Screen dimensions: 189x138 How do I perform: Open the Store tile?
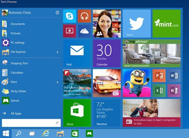77,113
